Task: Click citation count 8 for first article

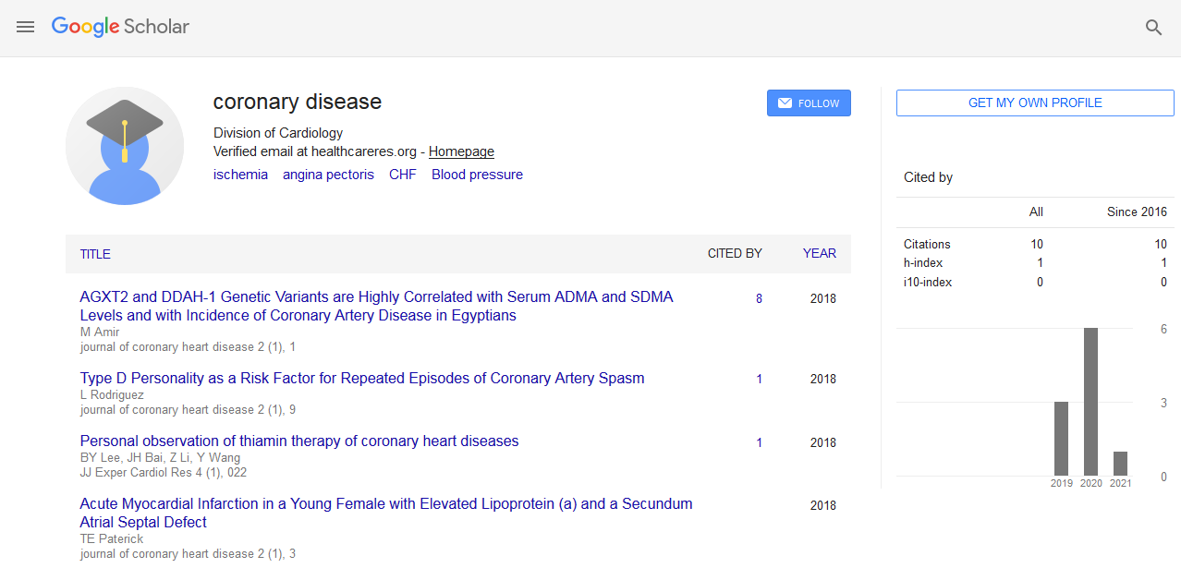Action: pyautogui.click(x=759, y=298)
